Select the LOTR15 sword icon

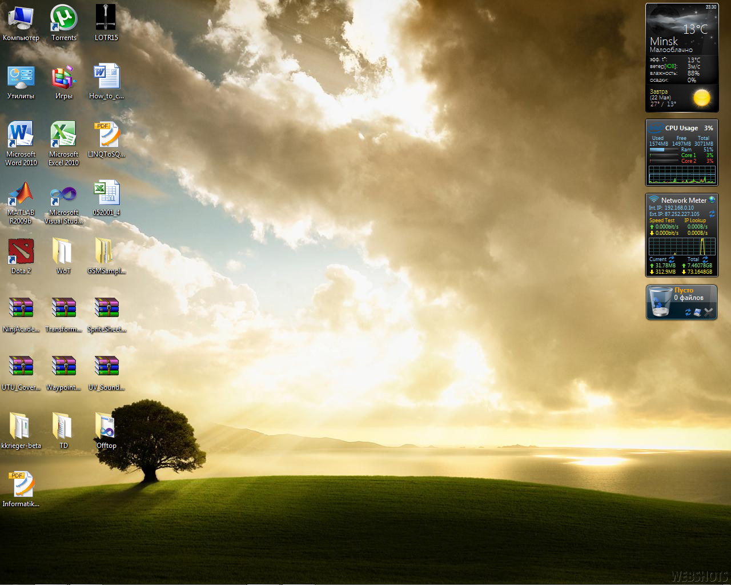coord(106,19)
